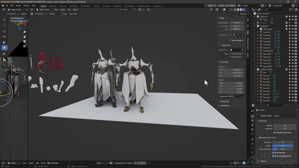The width and height of the screenshot is (299, 168).
Task: Enable Render Region checkbox
Action: pos(230,40)
